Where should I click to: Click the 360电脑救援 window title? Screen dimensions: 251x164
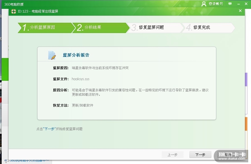pos(14,4)
